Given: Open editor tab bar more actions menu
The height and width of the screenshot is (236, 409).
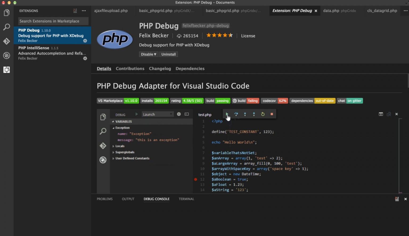Looking at the screenshot, I should click(406, 11).
